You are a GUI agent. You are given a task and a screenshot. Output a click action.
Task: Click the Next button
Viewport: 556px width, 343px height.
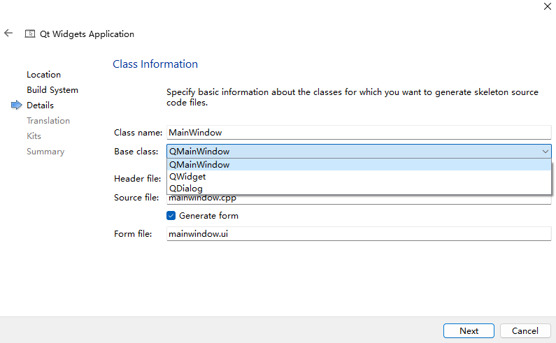tap(469, 330)
